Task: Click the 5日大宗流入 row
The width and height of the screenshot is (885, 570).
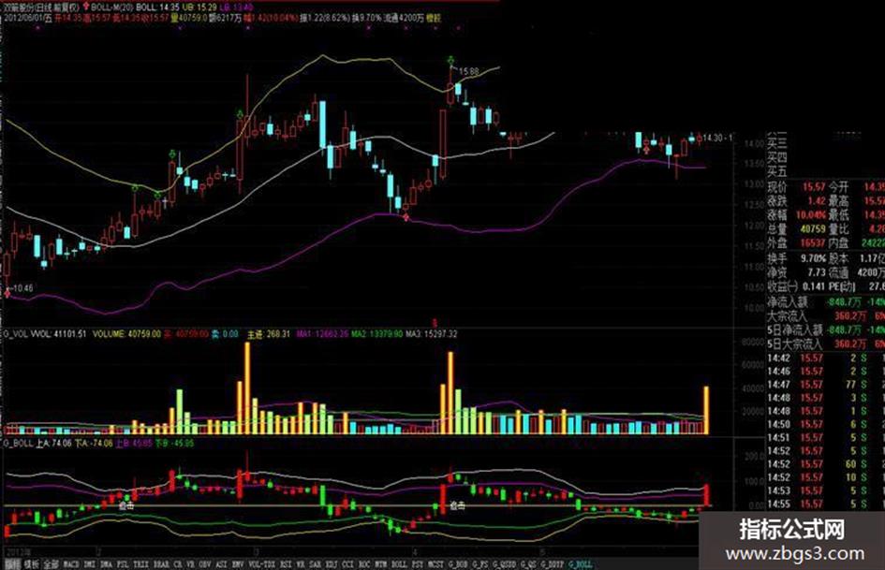Action: [x=825, y=343]
